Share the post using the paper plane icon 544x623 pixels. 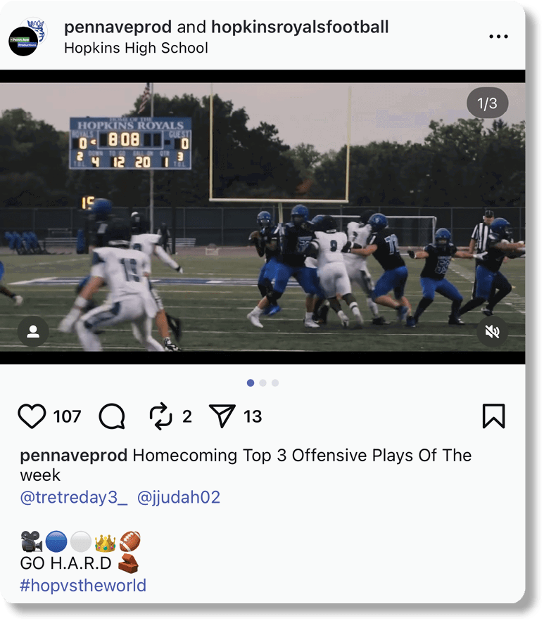(222, 416)
